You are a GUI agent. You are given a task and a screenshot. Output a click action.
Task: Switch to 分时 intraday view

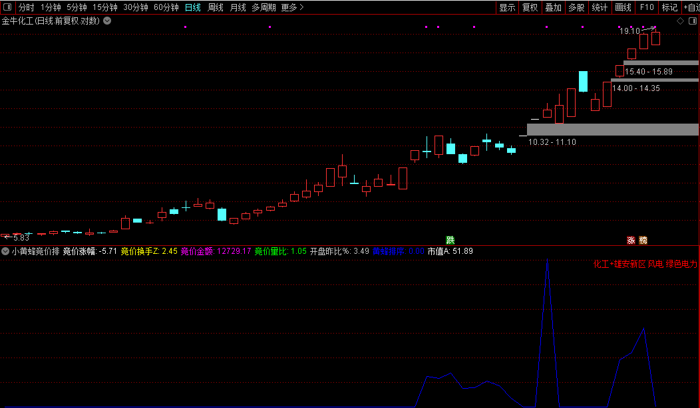[27, 7]
